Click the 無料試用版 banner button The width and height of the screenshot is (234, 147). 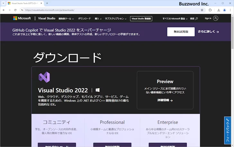click(181, 32)
